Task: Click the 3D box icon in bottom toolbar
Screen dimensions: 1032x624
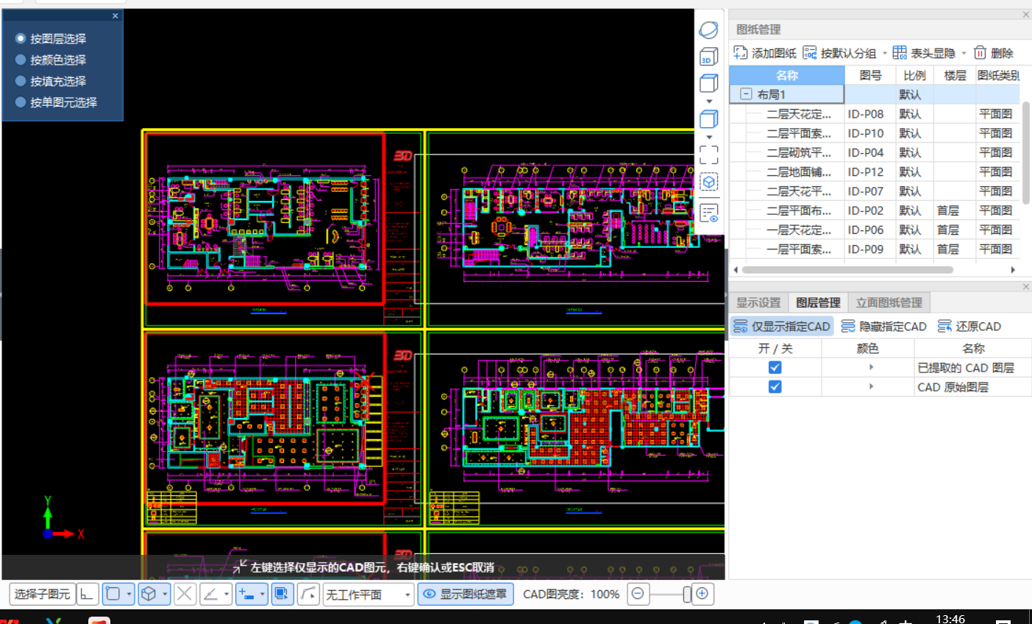Action: tap(149, 594)
